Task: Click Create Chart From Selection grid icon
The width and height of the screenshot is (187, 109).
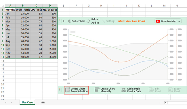Action: tap(68, 90)
